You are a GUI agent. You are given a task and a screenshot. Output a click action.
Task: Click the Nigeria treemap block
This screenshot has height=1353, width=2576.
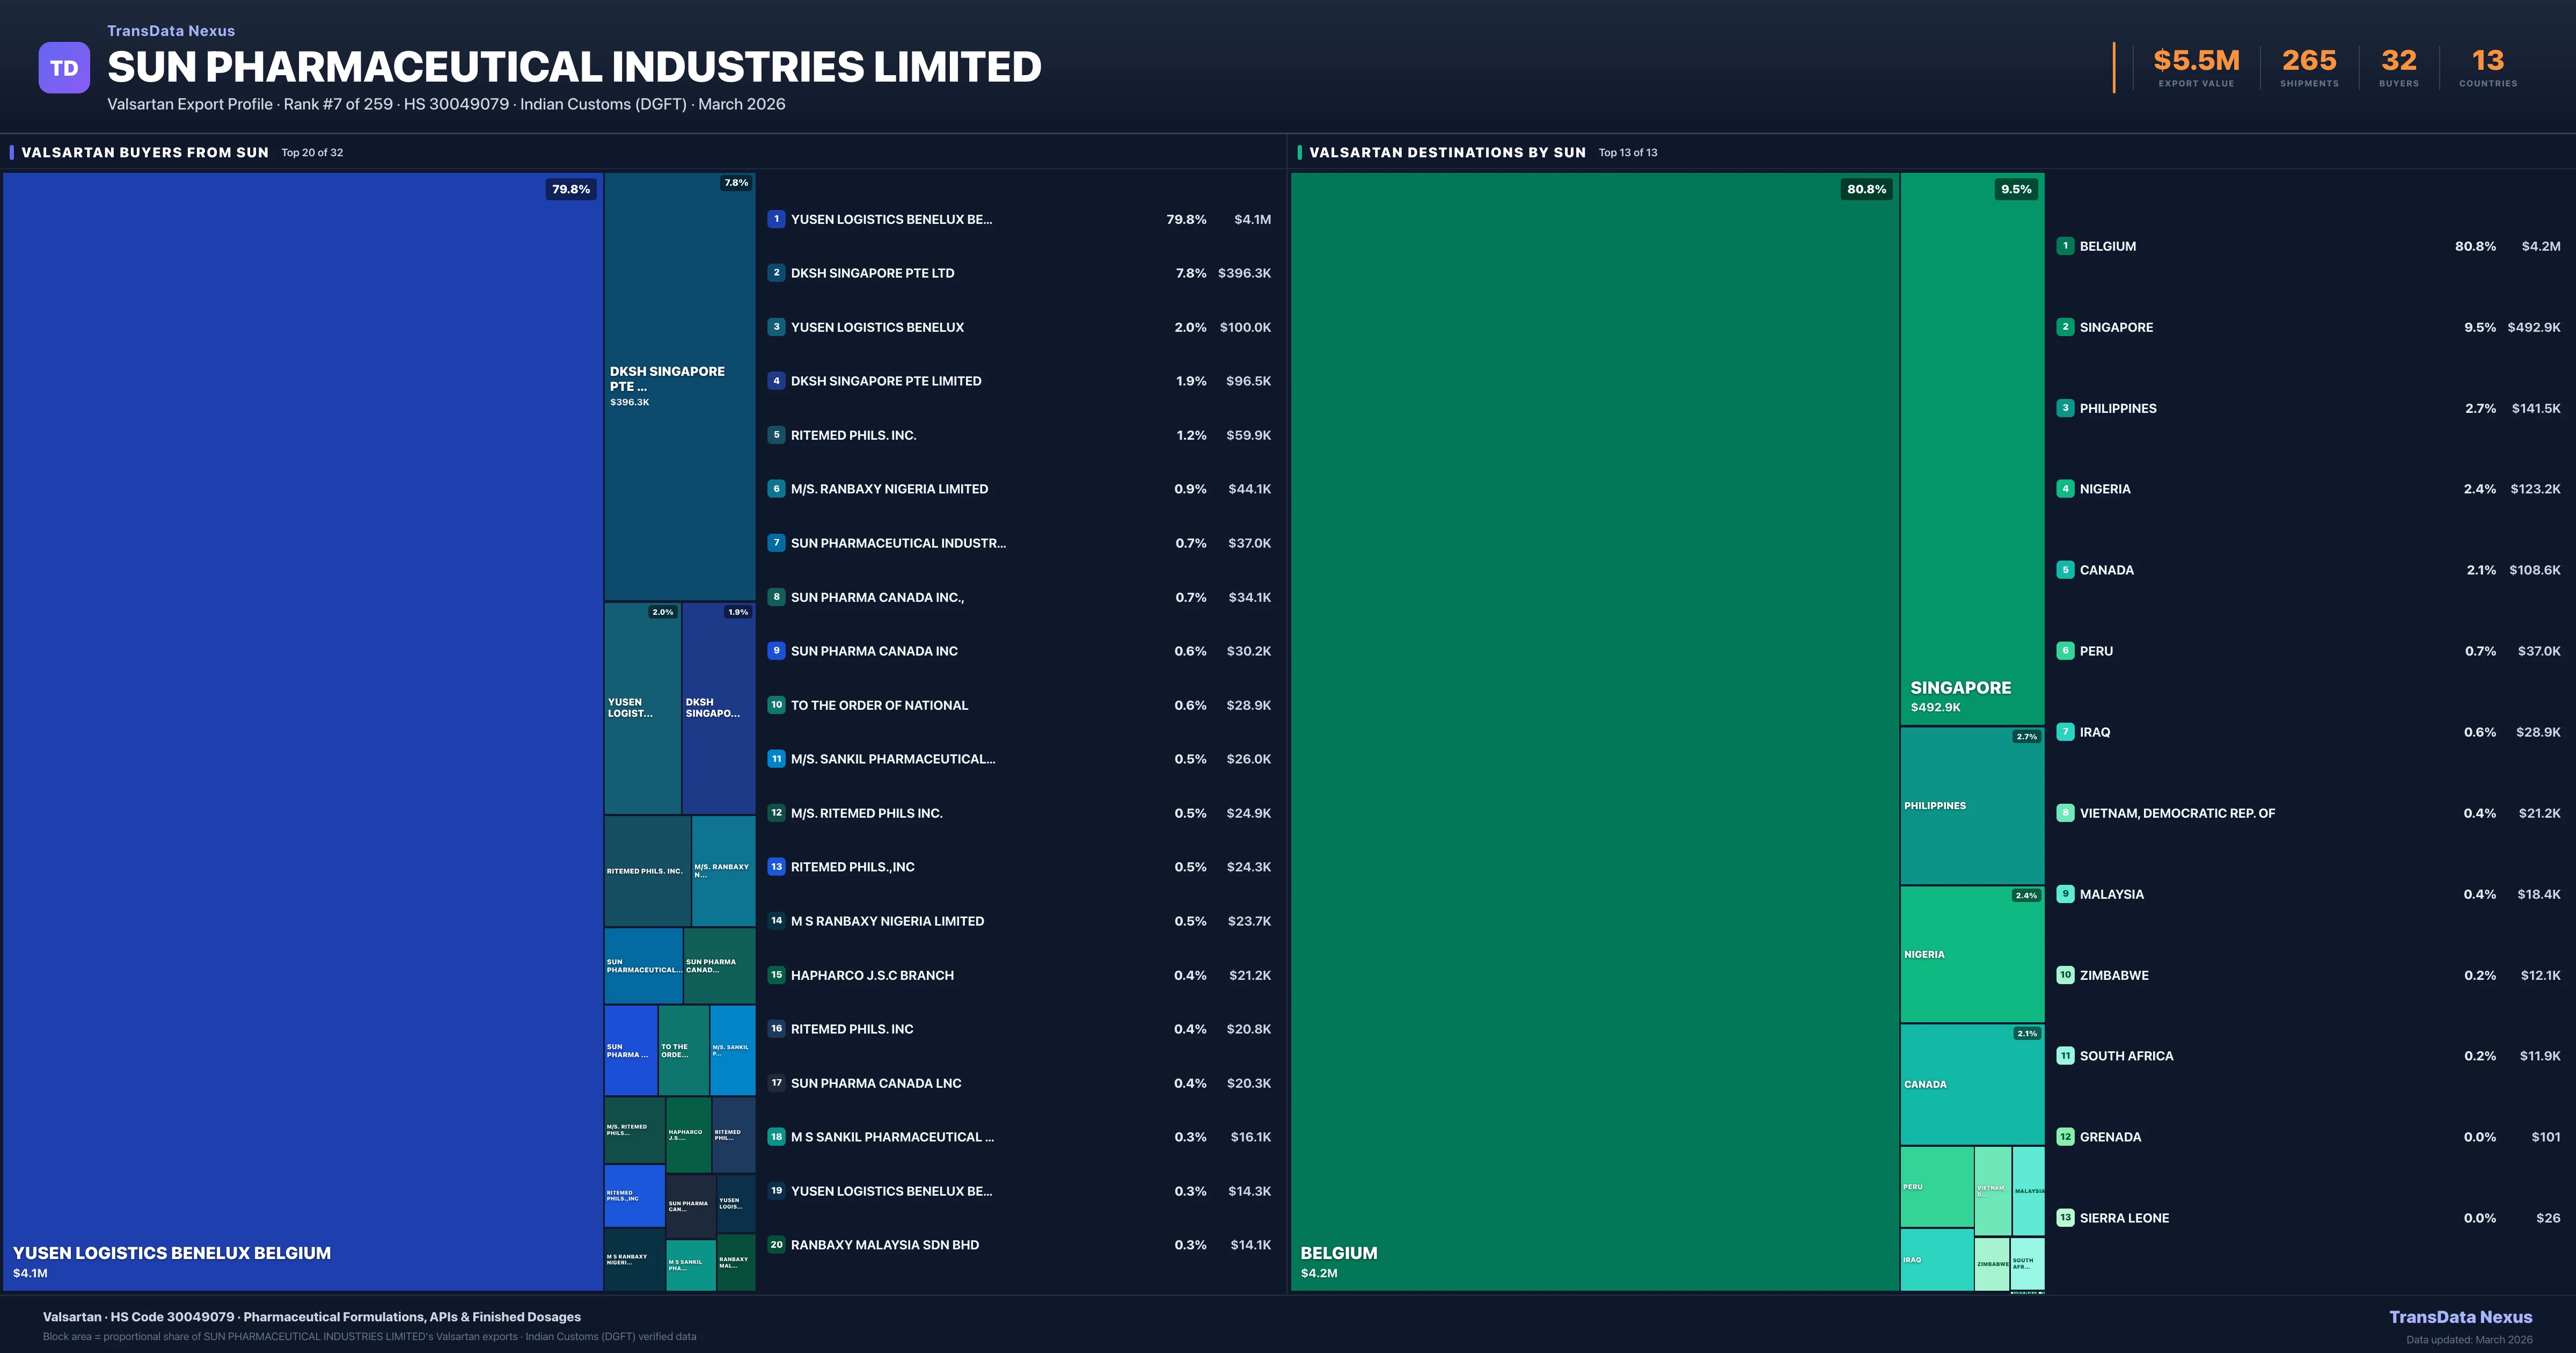tap(1971, 955)
